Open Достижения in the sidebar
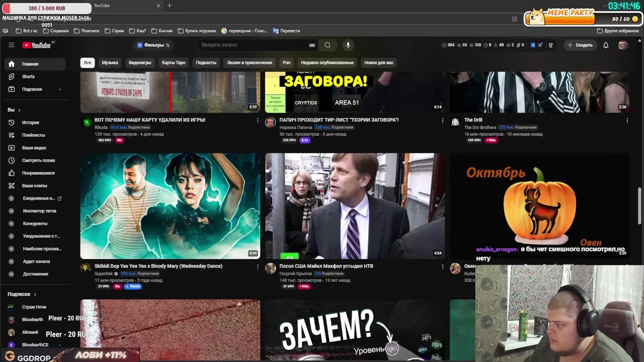644x362 pixels. 35,274
